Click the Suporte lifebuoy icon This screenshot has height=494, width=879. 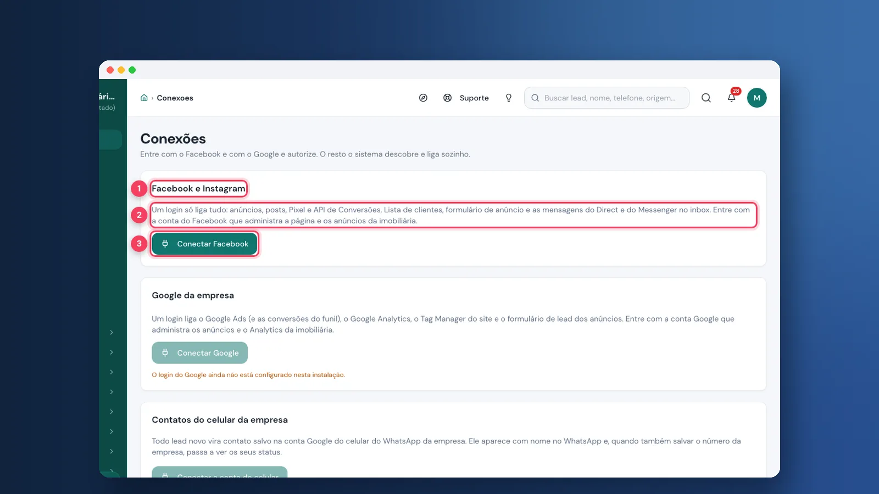tap(448, 98)
